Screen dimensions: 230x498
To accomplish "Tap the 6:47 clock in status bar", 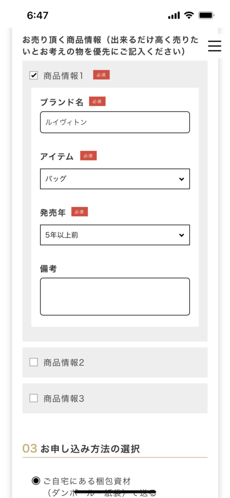I will click(x=37, y=16).
